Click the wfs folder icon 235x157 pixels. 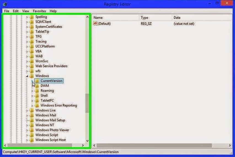[32, 71]
